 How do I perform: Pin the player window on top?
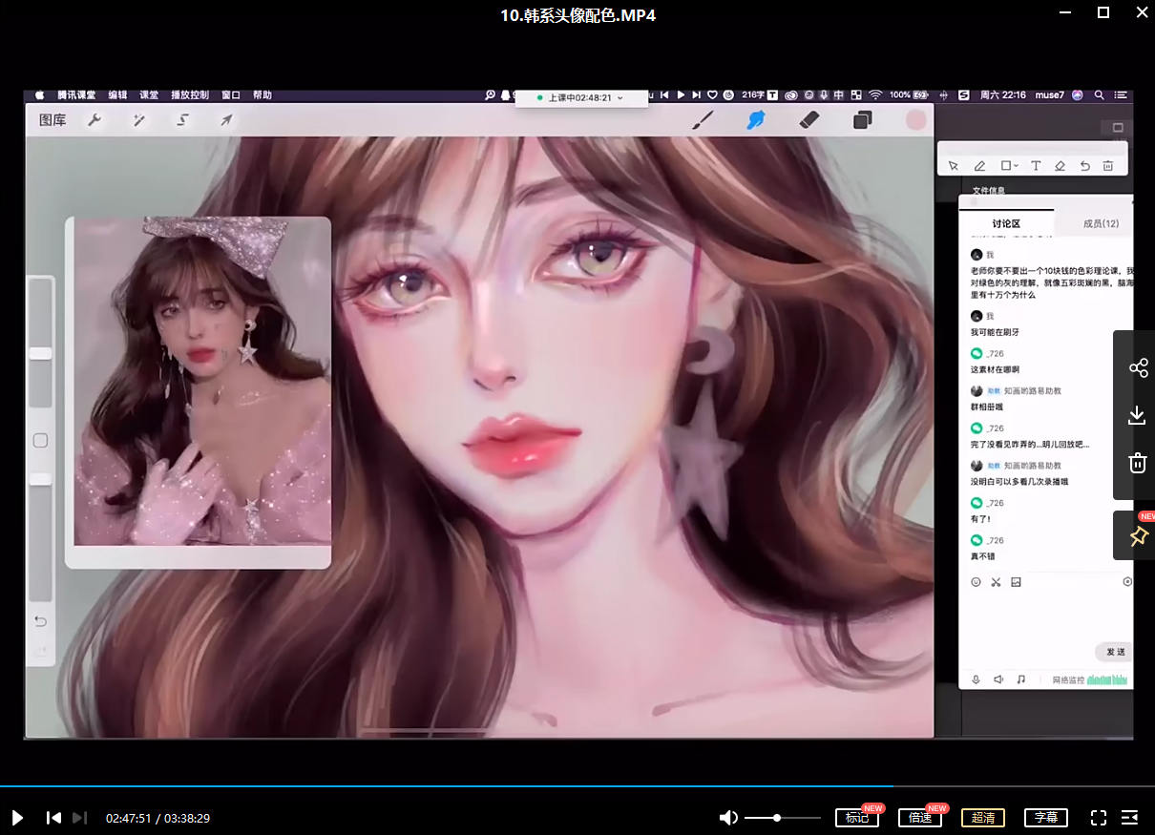[x=1137, y=536]
